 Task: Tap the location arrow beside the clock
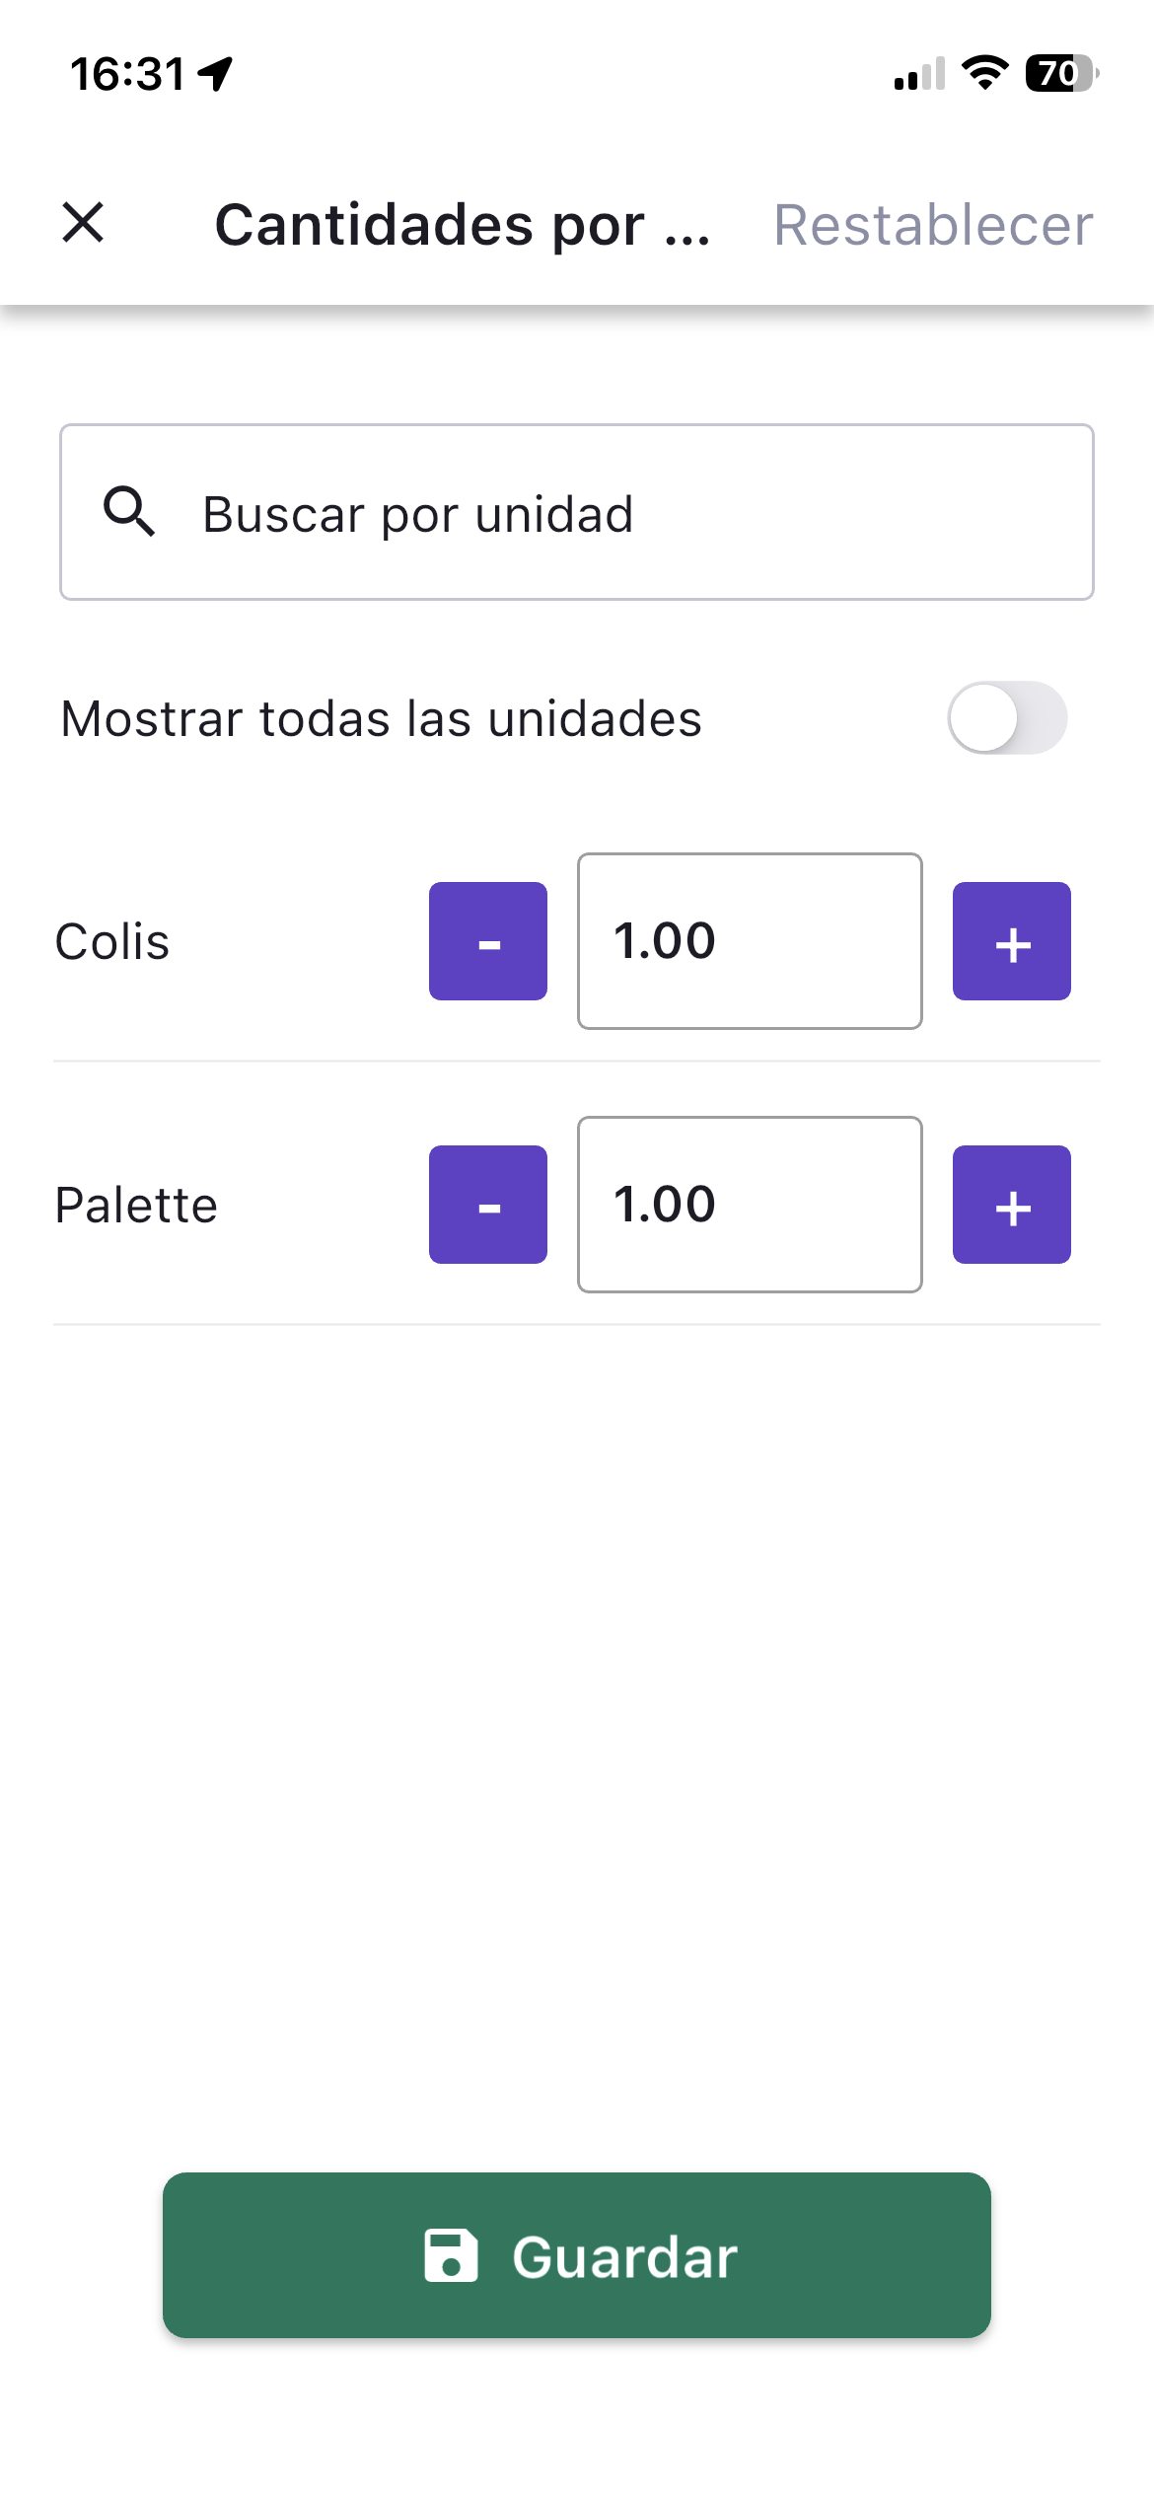[215, 73]
